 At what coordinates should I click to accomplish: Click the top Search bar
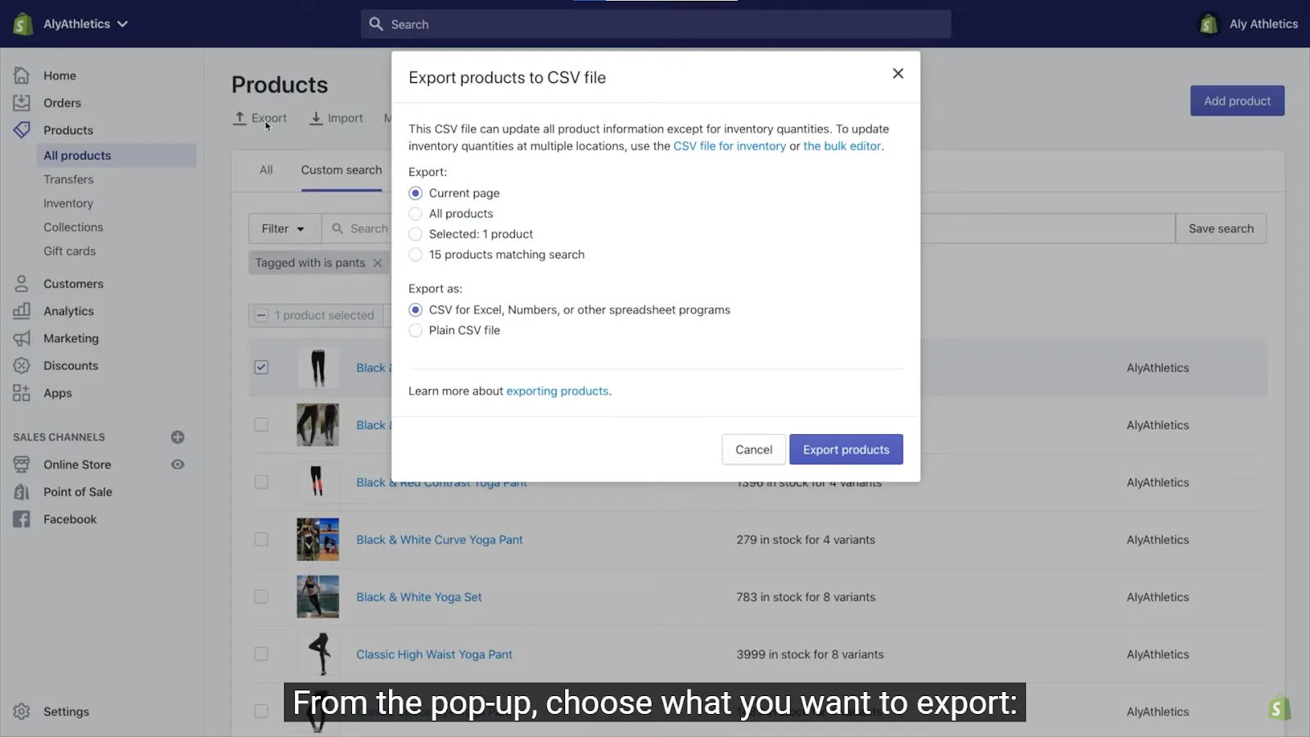click(656, 24)
